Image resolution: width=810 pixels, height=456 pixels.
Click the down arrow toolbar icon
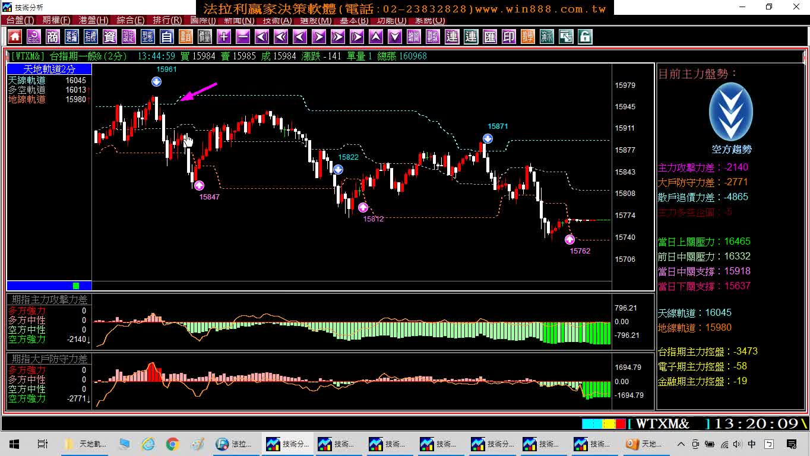tap(394, 37)
